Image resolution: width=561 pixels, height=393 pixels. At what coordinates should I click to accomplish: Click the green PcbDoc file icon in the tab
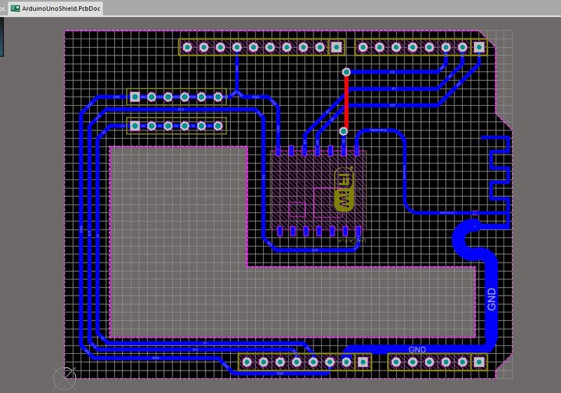tap(15, 8)
